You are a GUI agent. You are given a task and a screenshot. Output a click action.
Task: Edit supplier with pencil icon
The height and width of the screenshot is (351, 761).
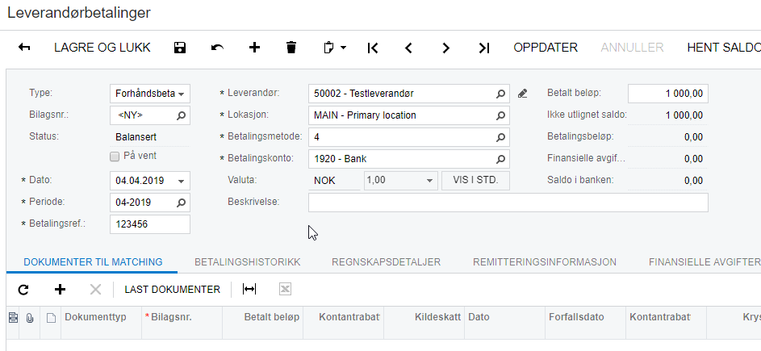coord(522,94)
